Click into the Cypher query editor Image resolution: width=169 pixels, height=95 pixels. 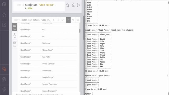click(39, 6)
